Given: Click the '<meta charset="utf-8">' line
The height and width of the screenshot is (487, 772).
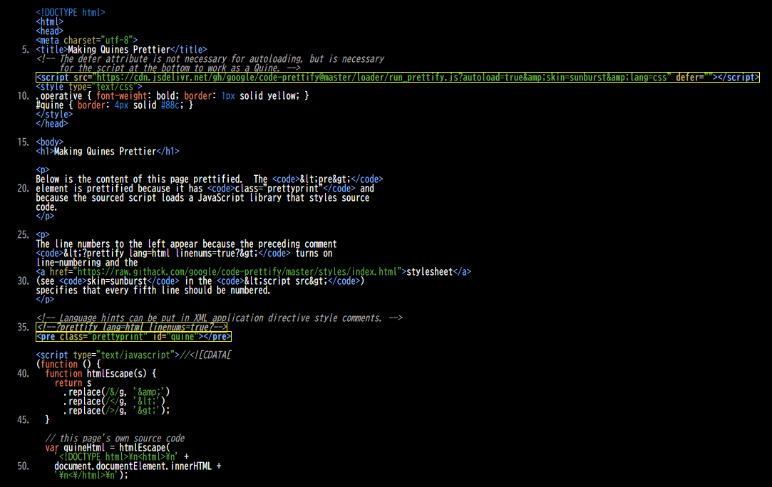Looking at the screenshot, I should [x=87, y=41].
